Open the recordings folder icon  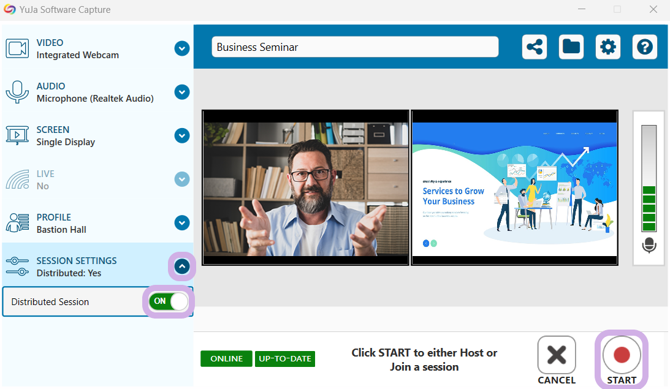click(571, 47)
